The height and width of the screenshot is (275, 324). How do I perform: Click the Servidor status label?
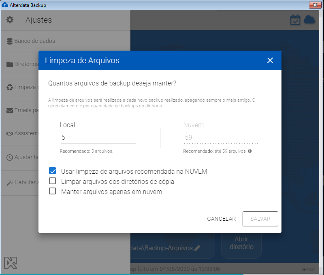pyautogui.click(x=308, y=269)
